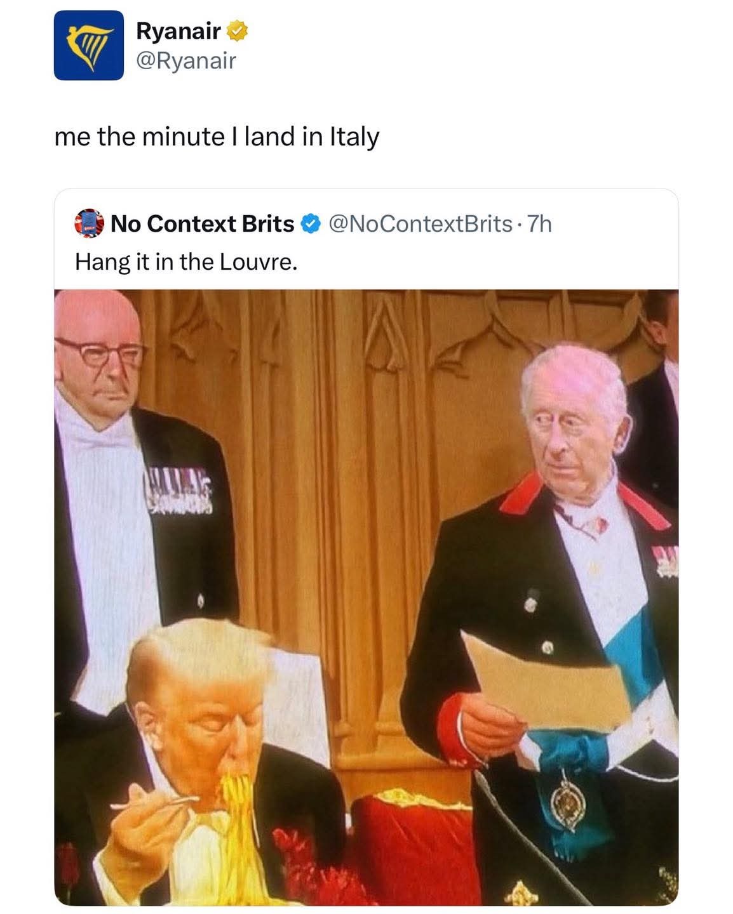Open the 7h timestamp of quoted post
The image size is (733, 914).
[540, 223]
